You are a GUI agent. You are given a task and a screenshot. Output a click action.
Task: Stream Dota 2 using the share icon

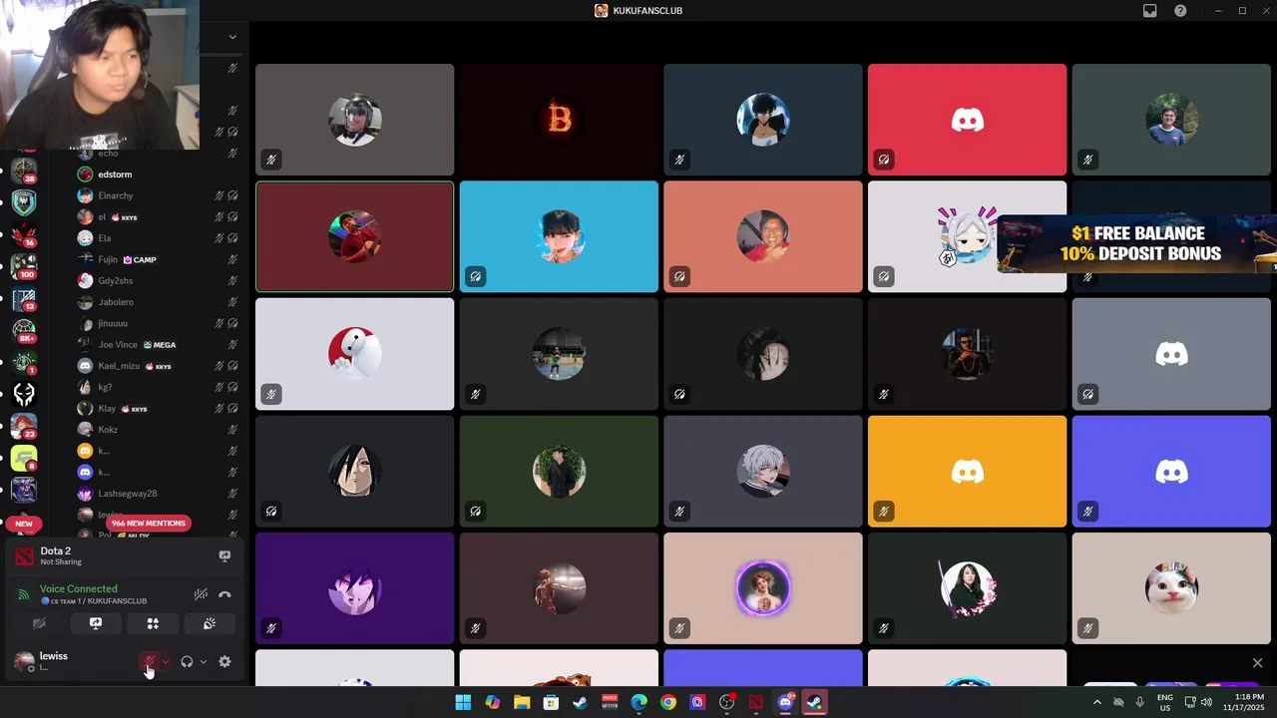pos(224,556)
